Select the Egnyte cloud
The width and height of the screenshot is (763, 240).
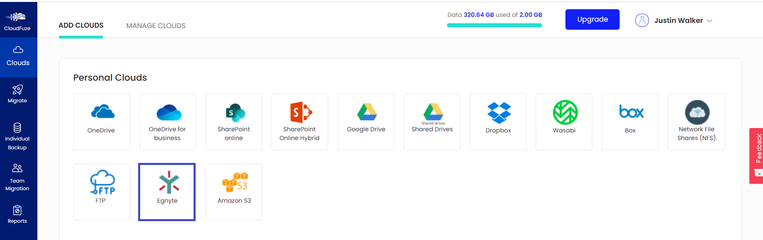pyautogui.click(x=167, y=192)
